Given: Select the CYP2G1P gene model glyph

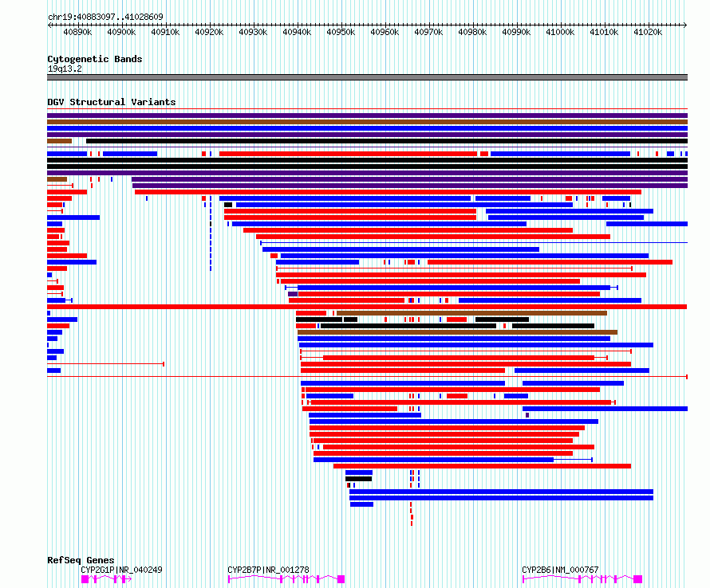Looking at the screenshot, I should (x=106, y=579).
